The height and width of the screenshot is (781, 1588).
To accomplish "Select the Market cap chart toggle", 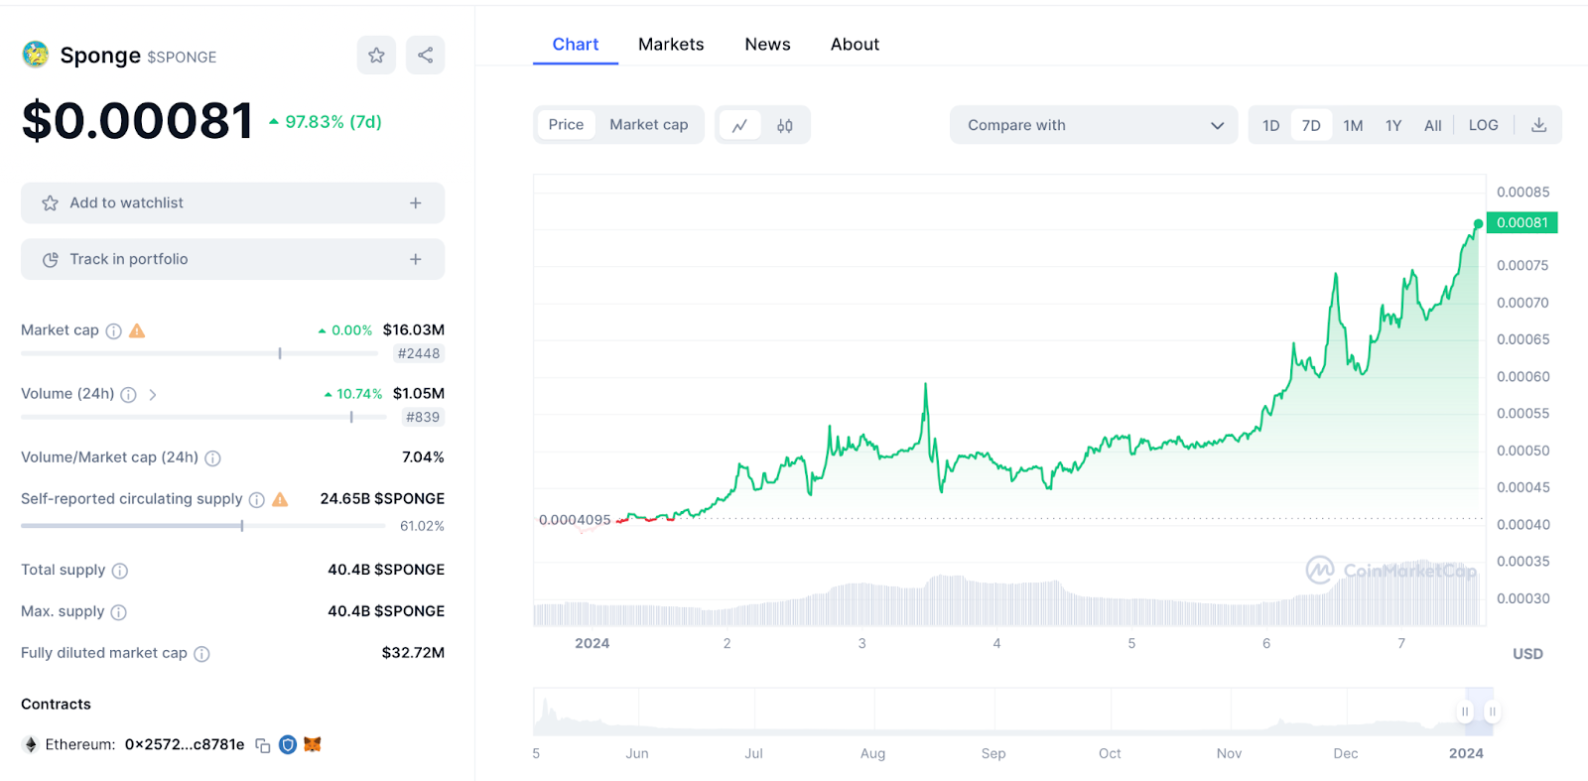I will pyautogui.click(x=649, y=125).
